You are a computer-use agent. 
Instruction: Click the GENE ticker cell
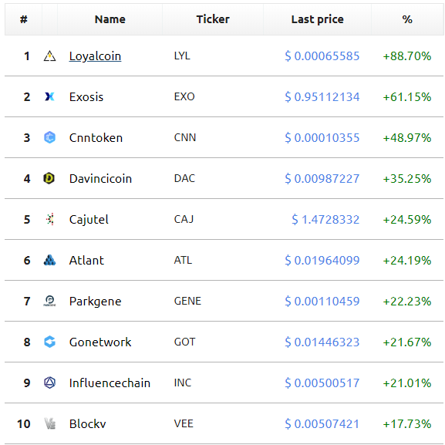(187, 301)
